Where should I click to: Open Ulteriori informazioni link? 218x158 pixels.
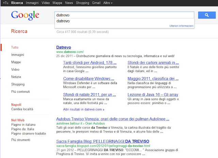click(x=181, y=26)
